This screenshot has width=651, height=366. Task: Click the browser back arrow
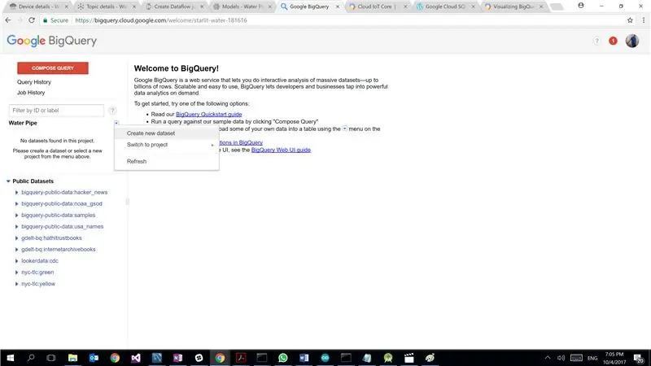[8, 20]
